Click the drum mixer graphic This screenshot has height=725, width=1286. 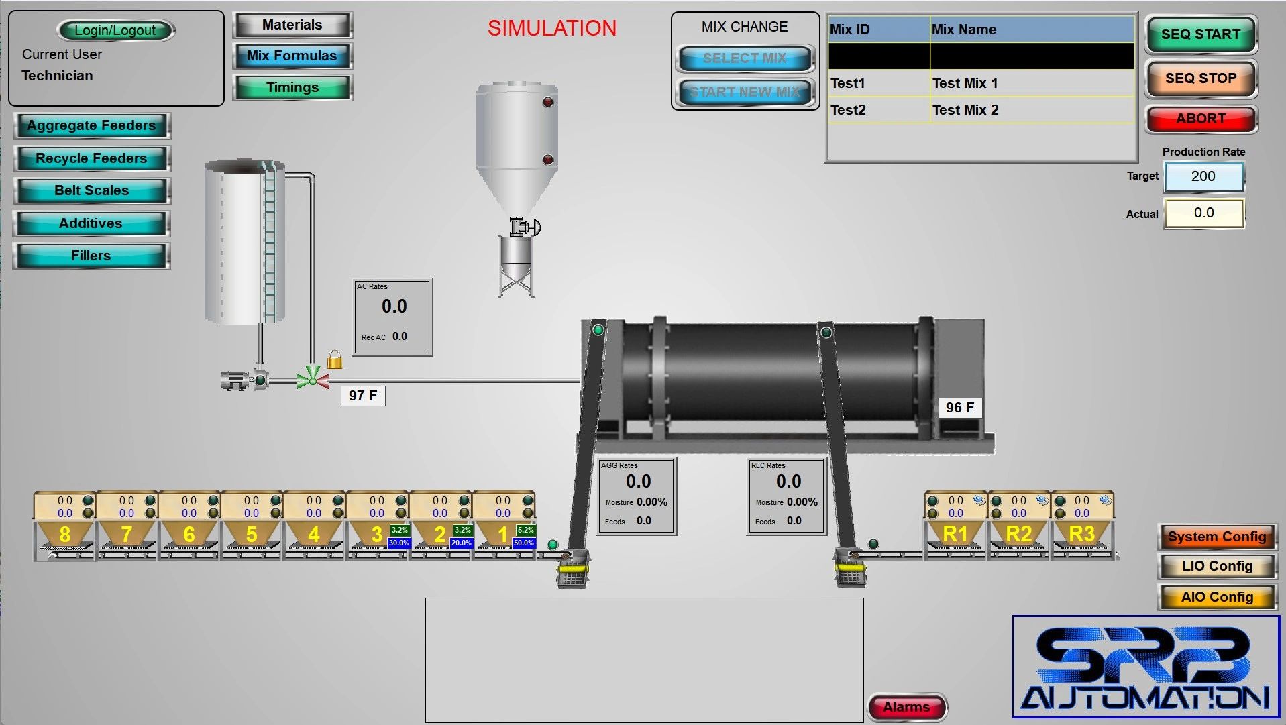click(x=771, y=379)
